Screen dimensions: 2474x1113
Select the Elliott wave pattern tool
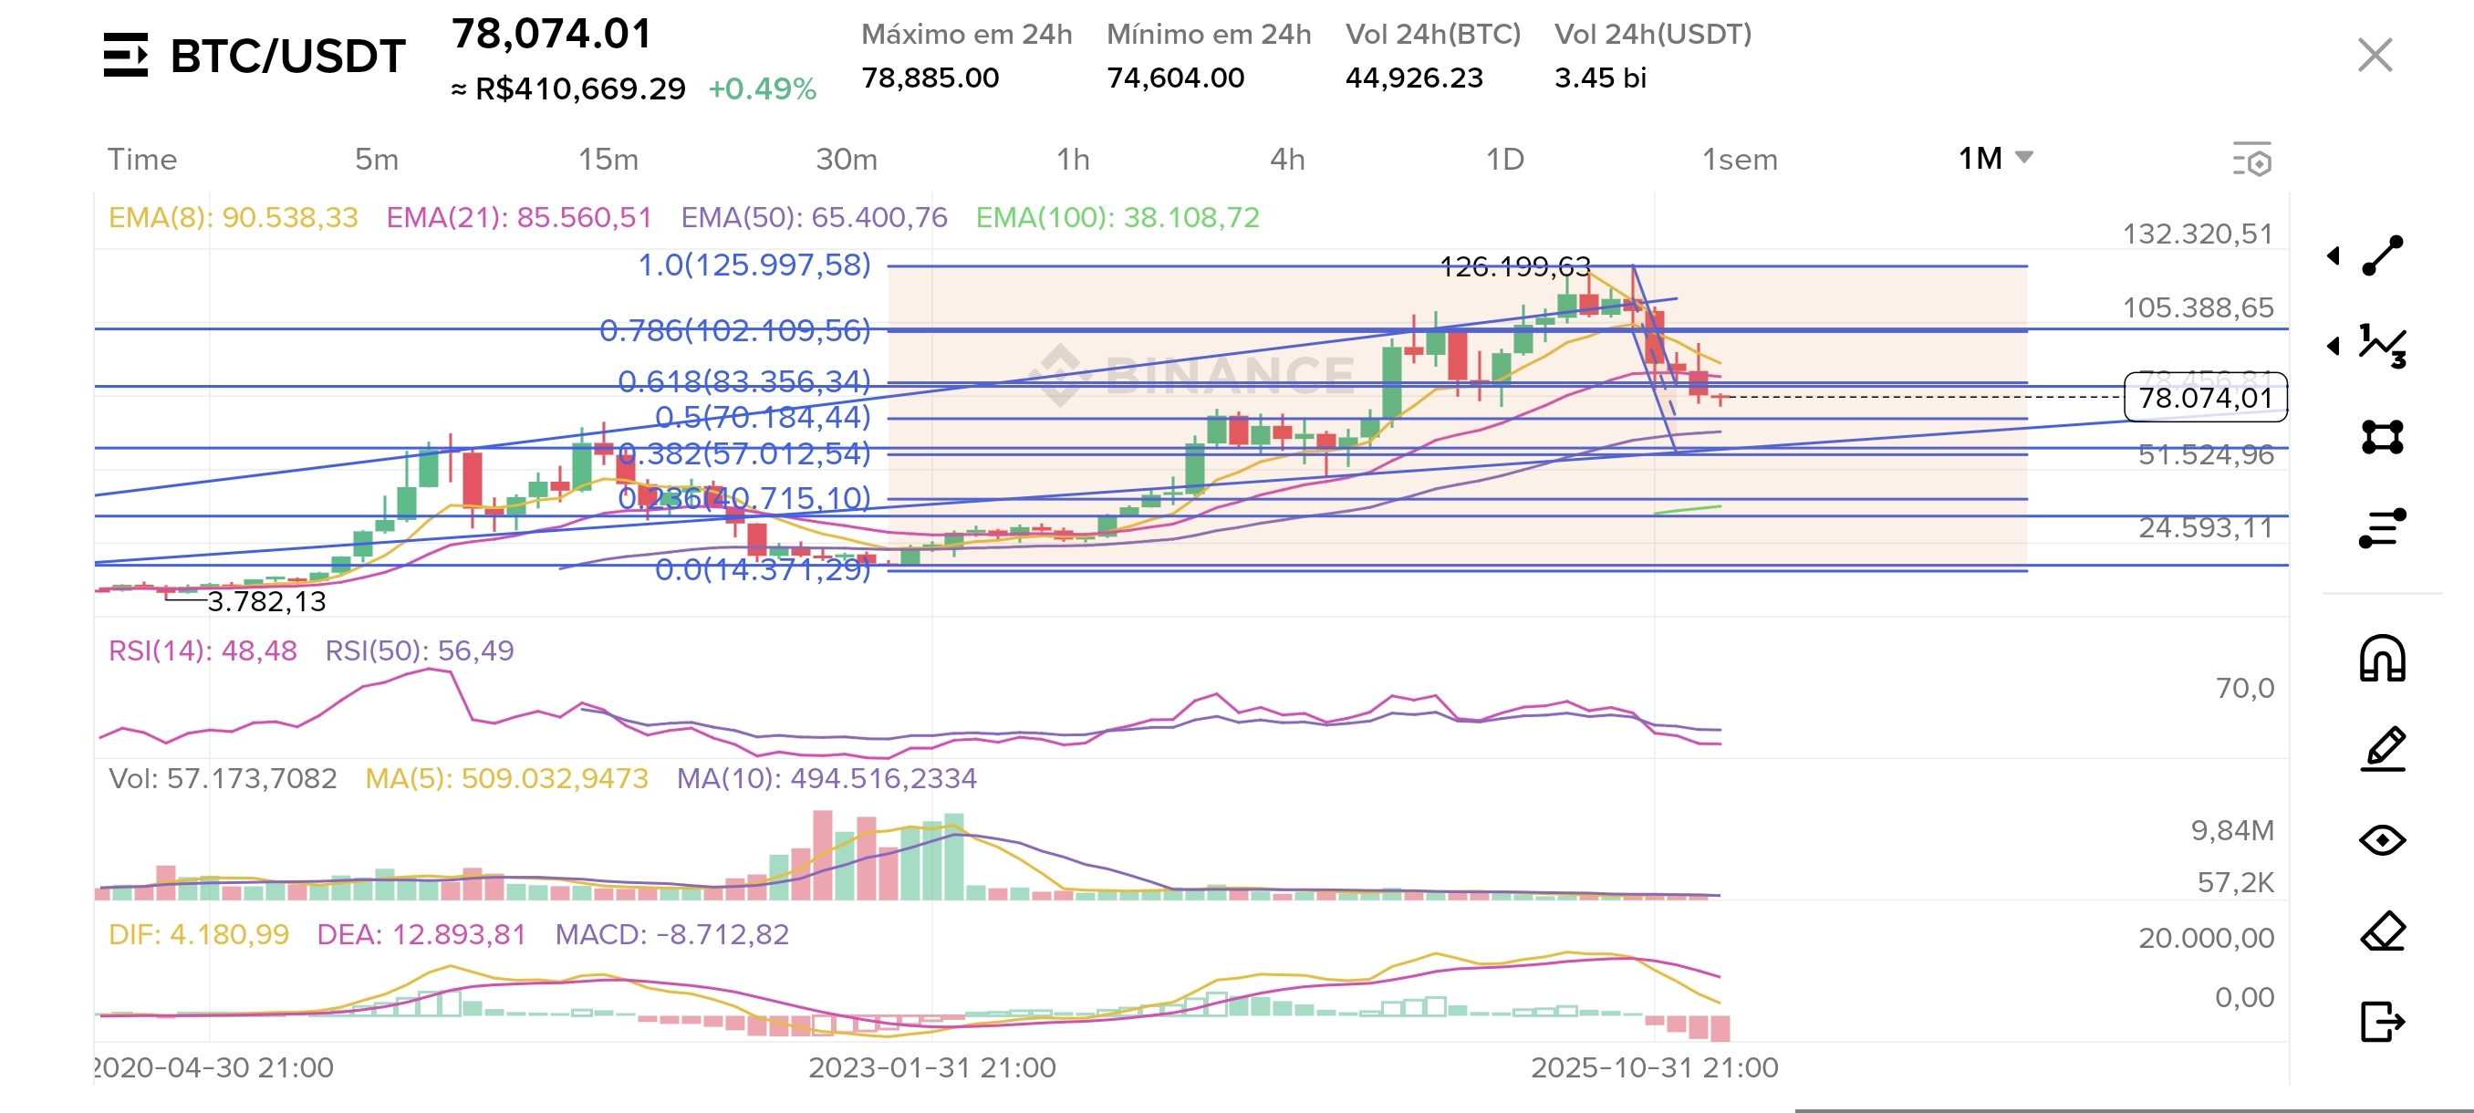(x=2383, y=346)
